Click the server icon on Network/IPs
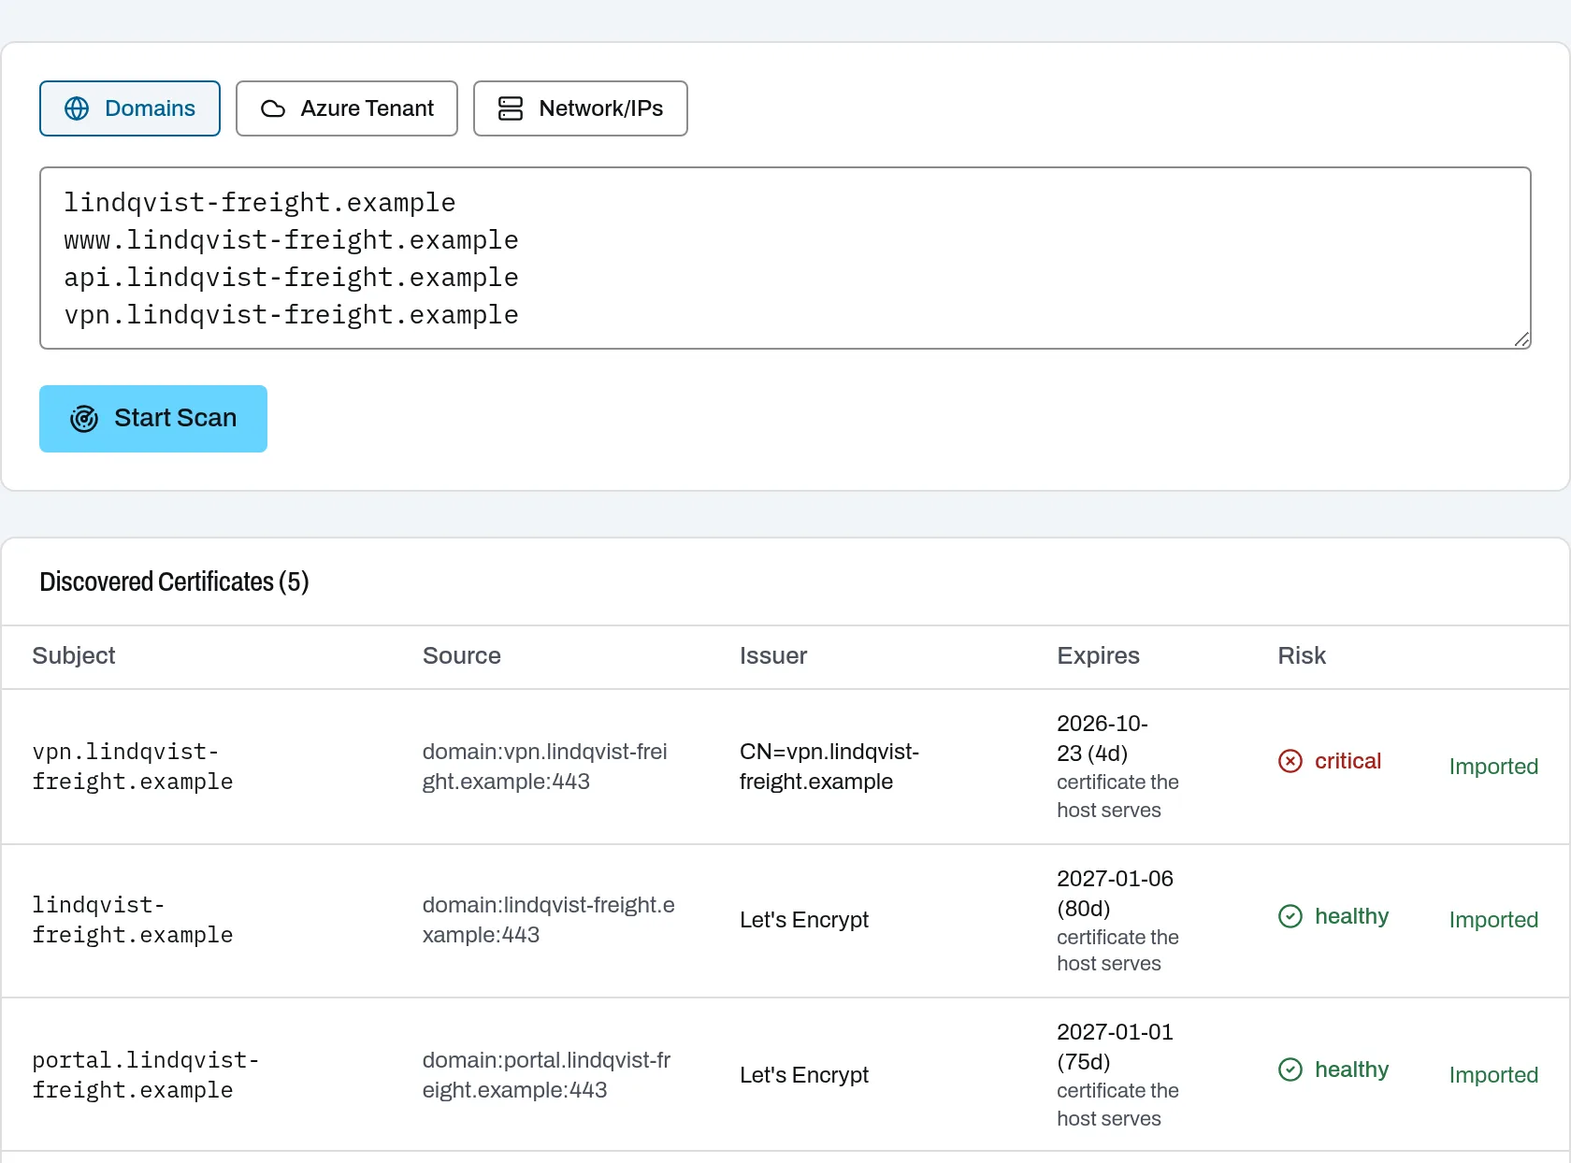The width and height of the screenshot is (1571, 1163). click(511, 108)
